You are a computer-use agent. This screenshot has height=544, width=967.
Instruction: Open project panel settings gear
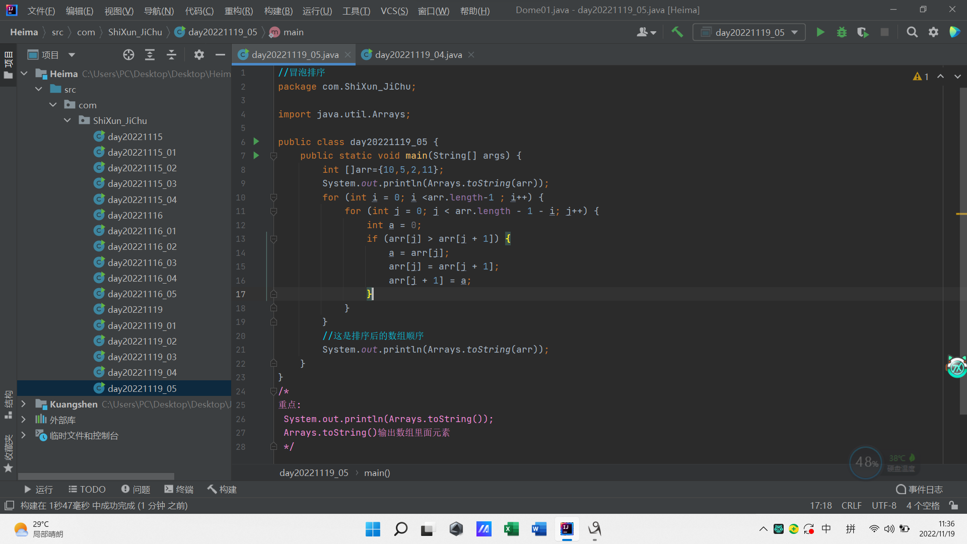[x=199, y=55]
